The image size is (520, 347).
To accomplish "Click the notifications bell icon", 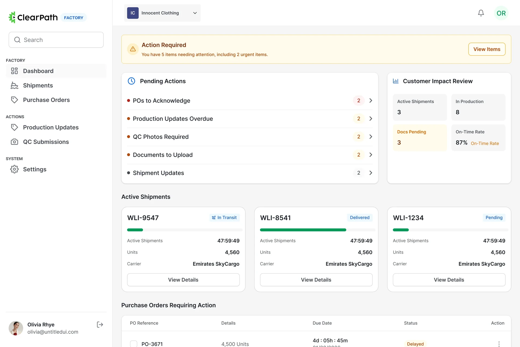I will click(481, 13).
